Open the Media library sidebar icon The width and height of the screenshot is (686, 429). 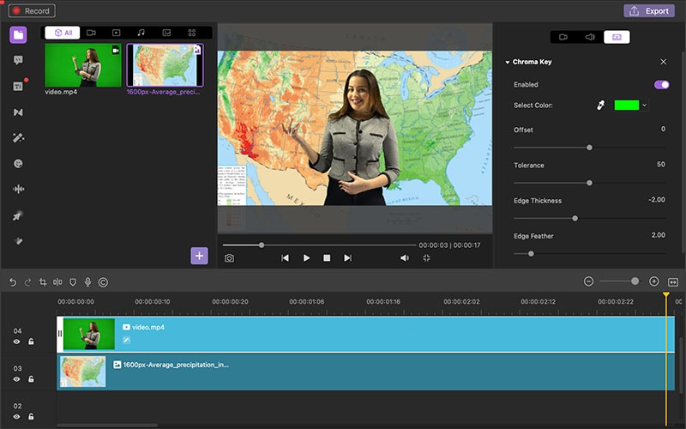point(18,34)
